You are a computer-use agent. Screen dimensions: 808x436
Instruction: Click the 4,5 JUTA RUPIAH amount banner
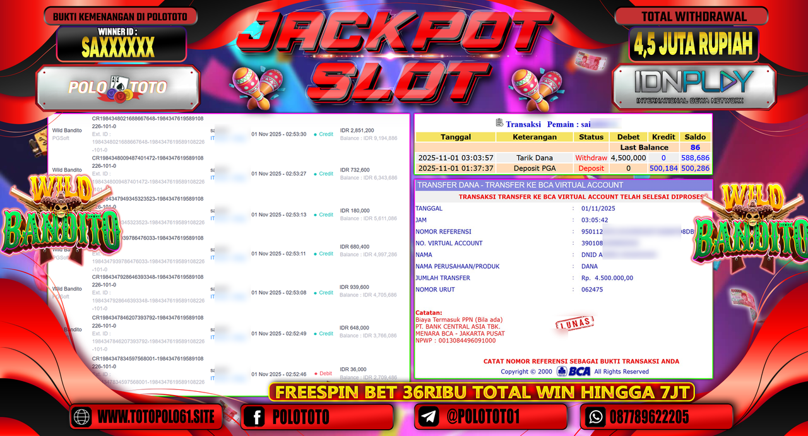[x=694, y=44]
